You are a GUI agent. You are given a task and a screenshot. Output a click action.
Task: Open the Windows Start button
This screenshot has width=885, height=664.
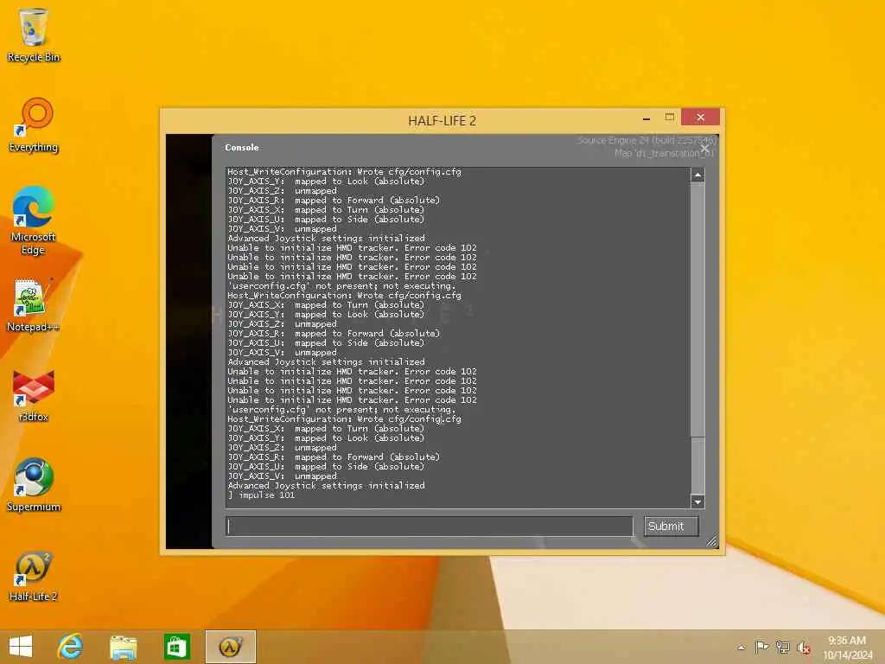[x=21, y=647]
